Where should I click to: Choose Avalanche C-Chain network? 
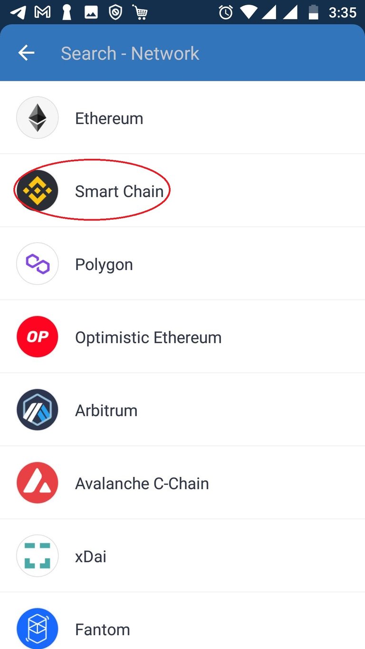tap(182, 483)
